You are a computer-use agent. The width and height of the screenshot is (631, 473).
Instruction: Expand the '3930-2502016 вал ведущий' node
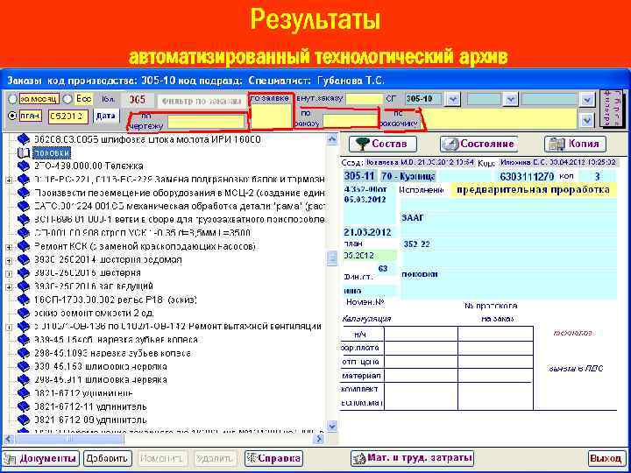point(9,287)
